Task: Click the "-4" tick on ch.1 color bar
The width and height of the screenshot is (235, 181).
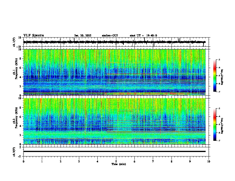Action: pyautogui.click(x=219, y=68)
